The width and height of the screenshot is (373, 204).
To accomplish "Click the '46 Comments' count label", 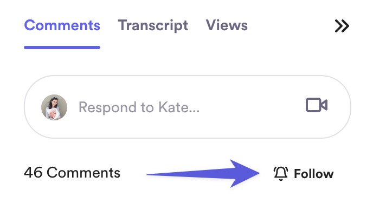I will pos(72,173).
